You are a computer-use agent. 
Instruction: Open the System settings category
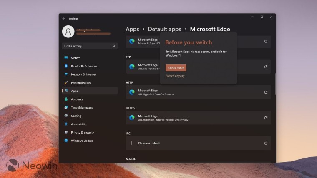pos(90,58)
